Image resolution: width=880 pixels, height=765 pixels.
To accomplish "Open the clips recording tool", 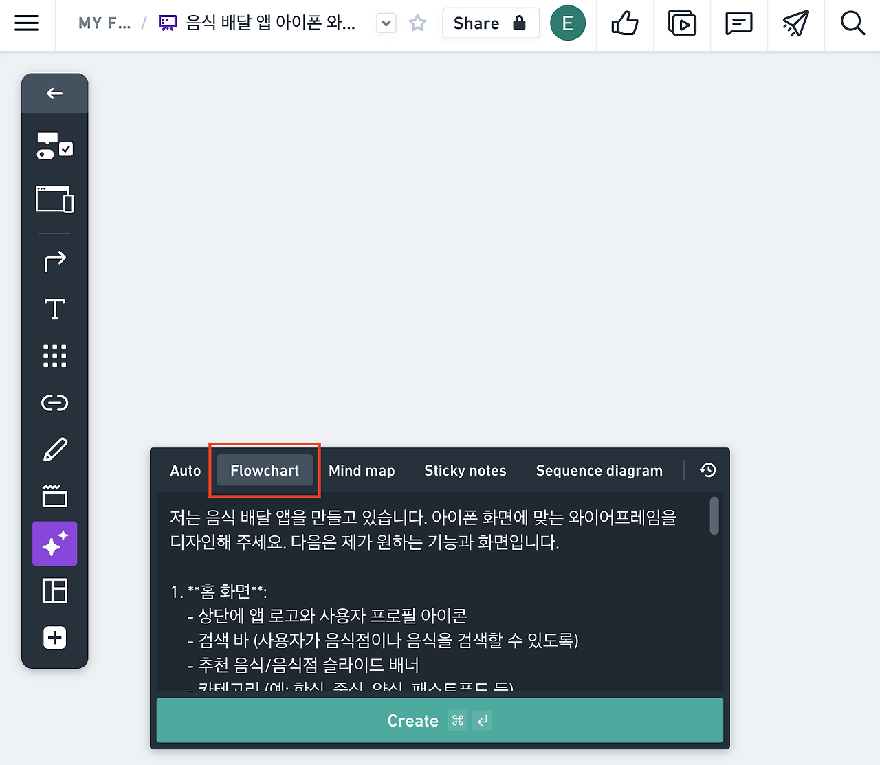I will 681,25.
